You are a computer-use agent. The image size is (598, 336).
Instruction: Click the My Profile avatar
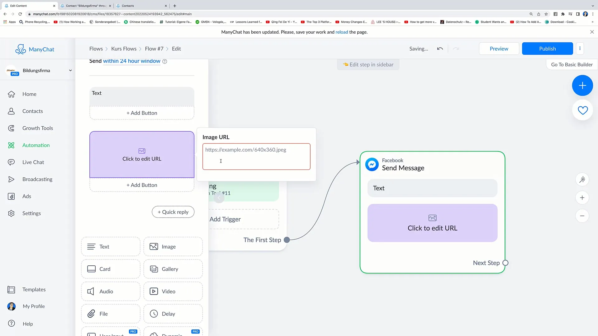click(11, 306)
